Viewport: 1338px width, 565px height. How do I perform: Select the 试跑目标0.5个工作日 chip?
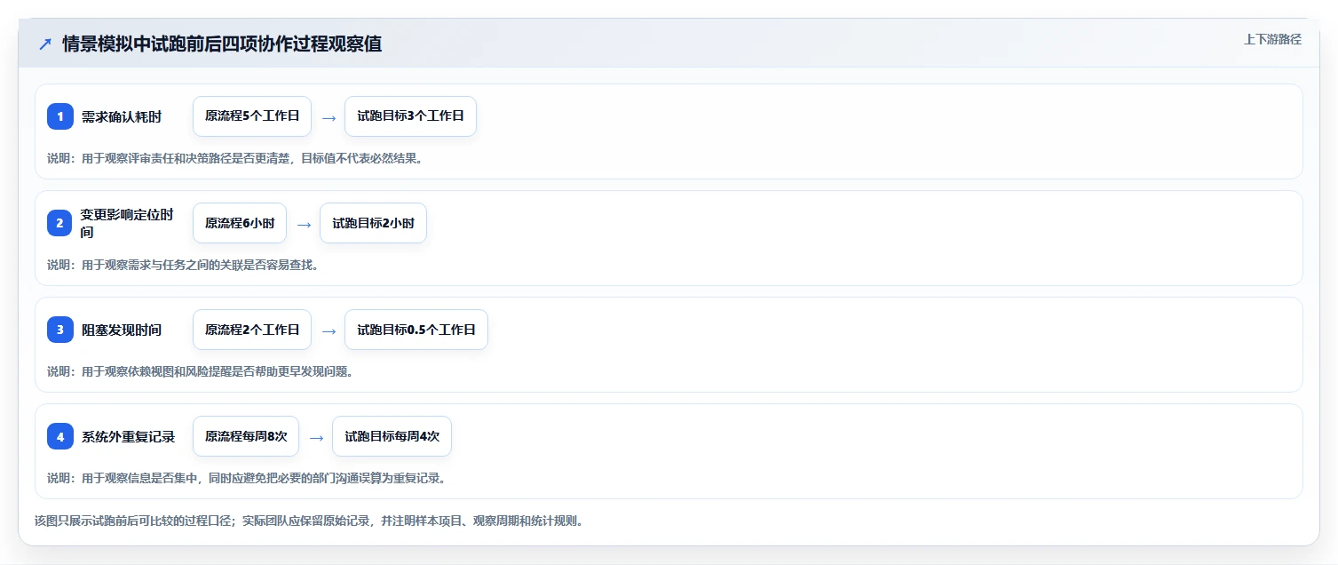tap(416, 330)
